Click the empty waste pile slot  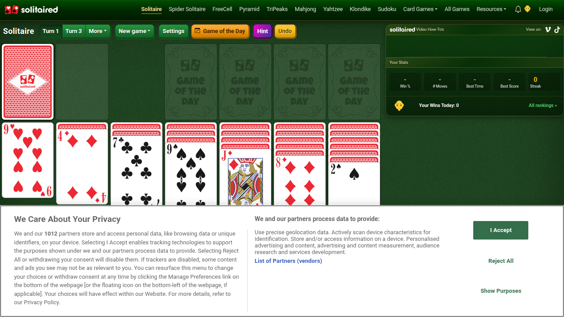(x=82, y=81)
